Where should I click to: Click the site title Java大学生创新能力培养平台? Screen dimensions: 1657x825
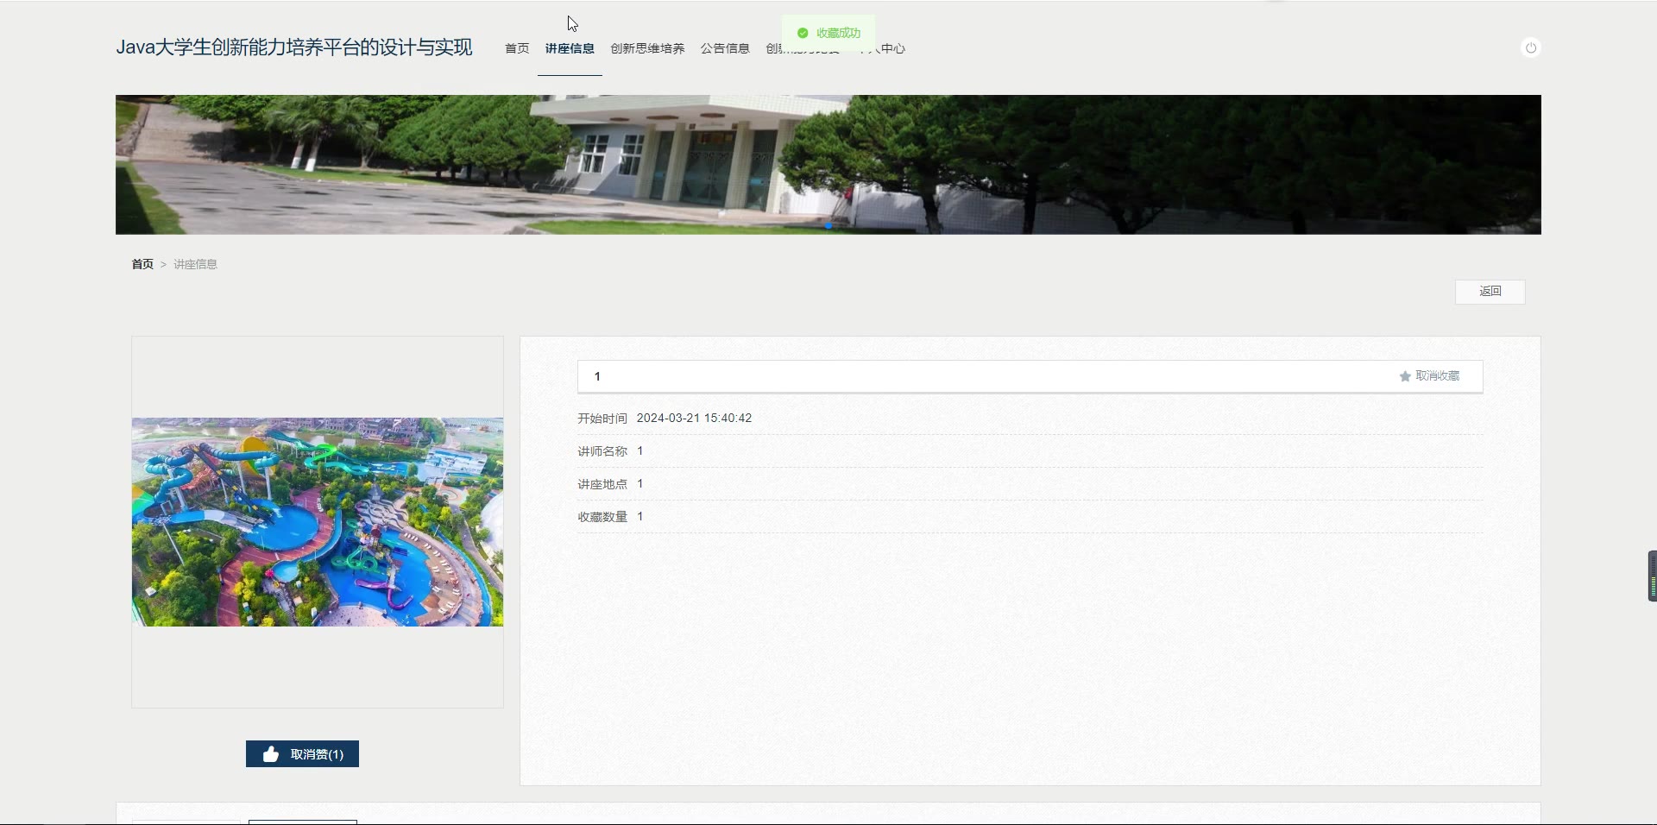tap(294, 47)
